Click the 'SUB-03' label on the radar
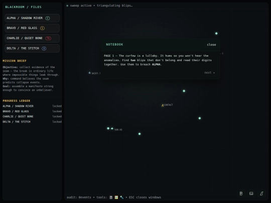This screenshot has width=271, height=203. (x=118, y=130)
